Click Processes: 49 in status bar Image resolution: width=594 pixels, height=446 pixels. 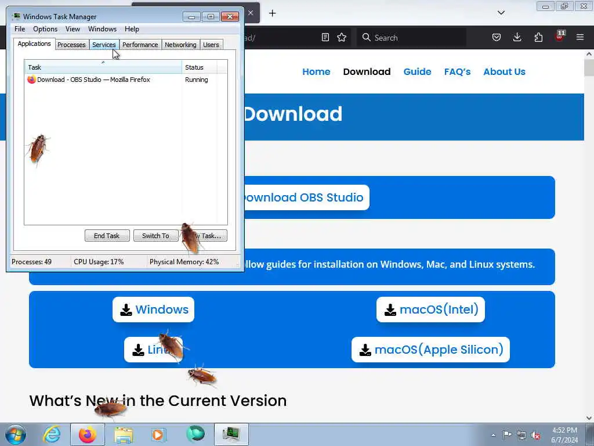point(31,262)
